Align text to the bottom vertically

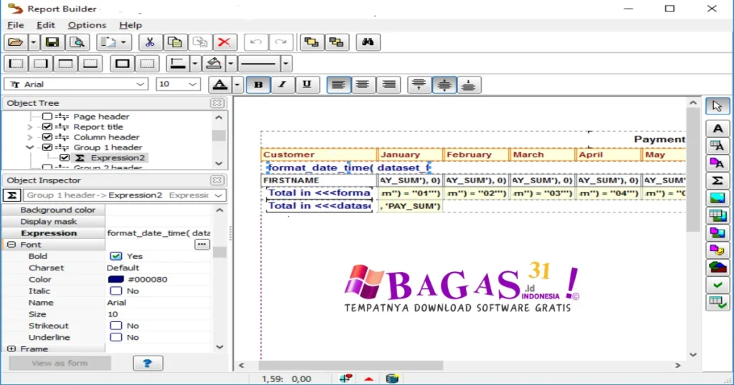coord(469,84)
